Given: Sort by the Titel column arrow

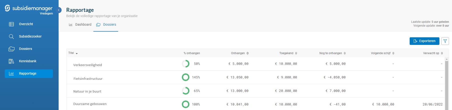Looking at the screenshot, I should [77, 53].
